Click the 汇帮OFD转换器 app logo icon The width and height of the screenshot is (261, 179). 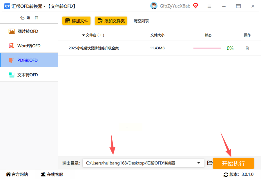(x=7, y=6)
